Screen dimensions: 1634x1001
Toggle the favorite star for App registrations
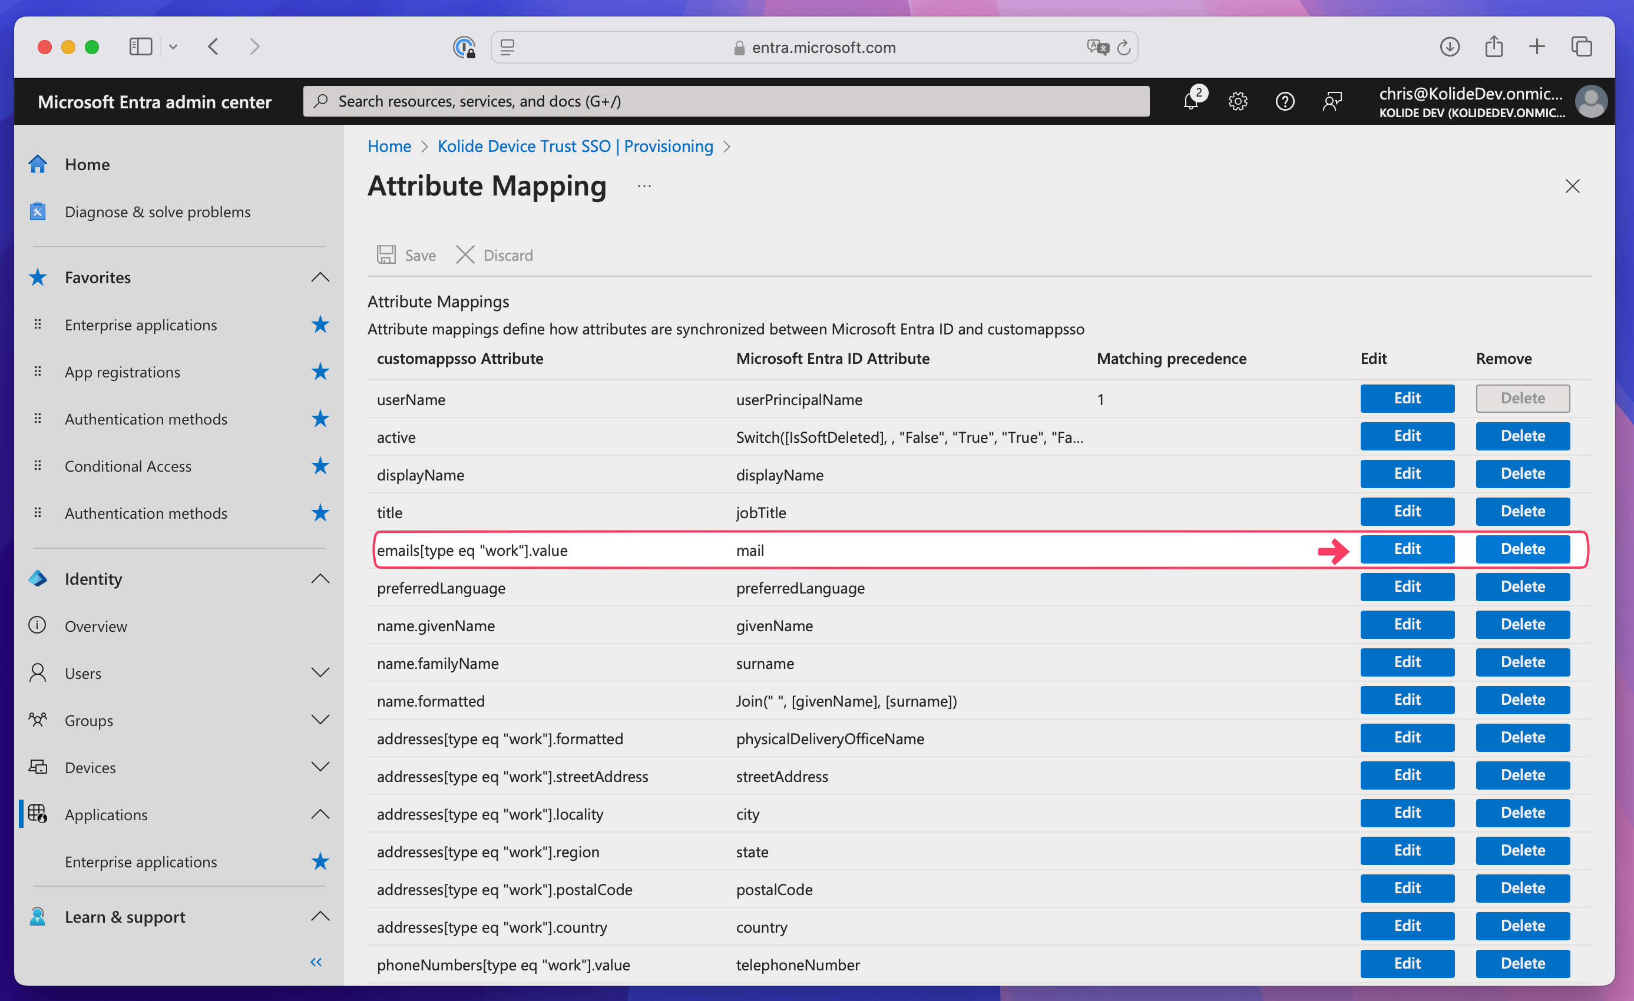[320, 372]
